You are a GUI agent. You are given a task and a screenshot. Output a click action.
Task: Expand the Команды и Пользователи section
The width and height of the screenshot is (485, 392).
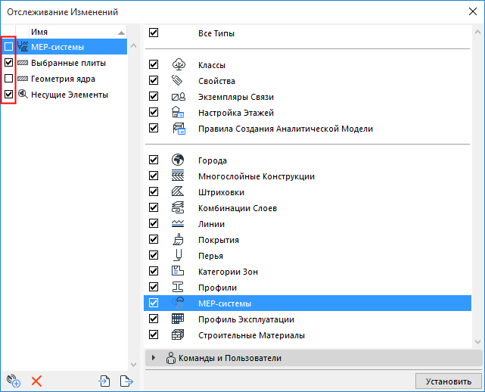point(153,358)
